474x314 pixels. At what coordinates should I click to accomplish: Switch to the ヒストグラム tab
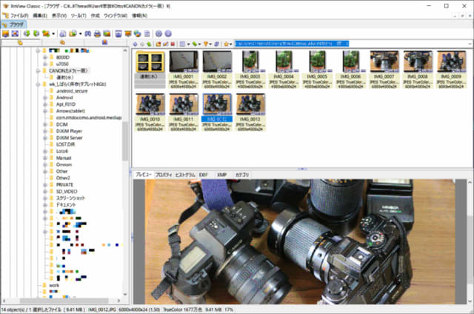tap(185, 174)
